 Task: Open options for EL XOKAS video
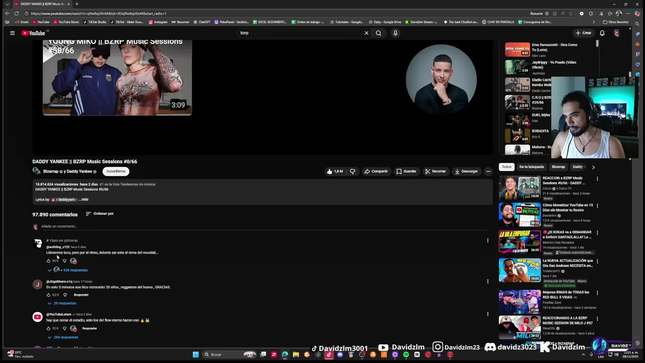pos(598,233)
